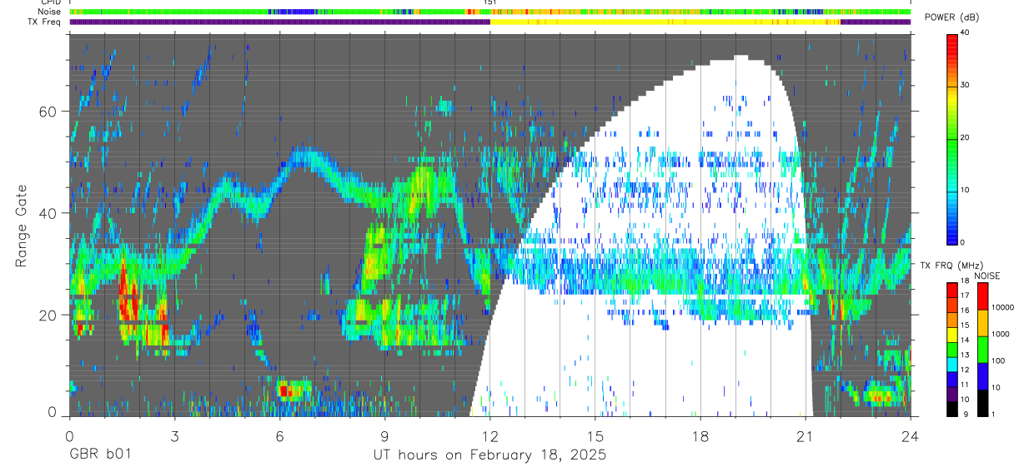Click the POWER (dB) gradient color bar

point(952,138)
